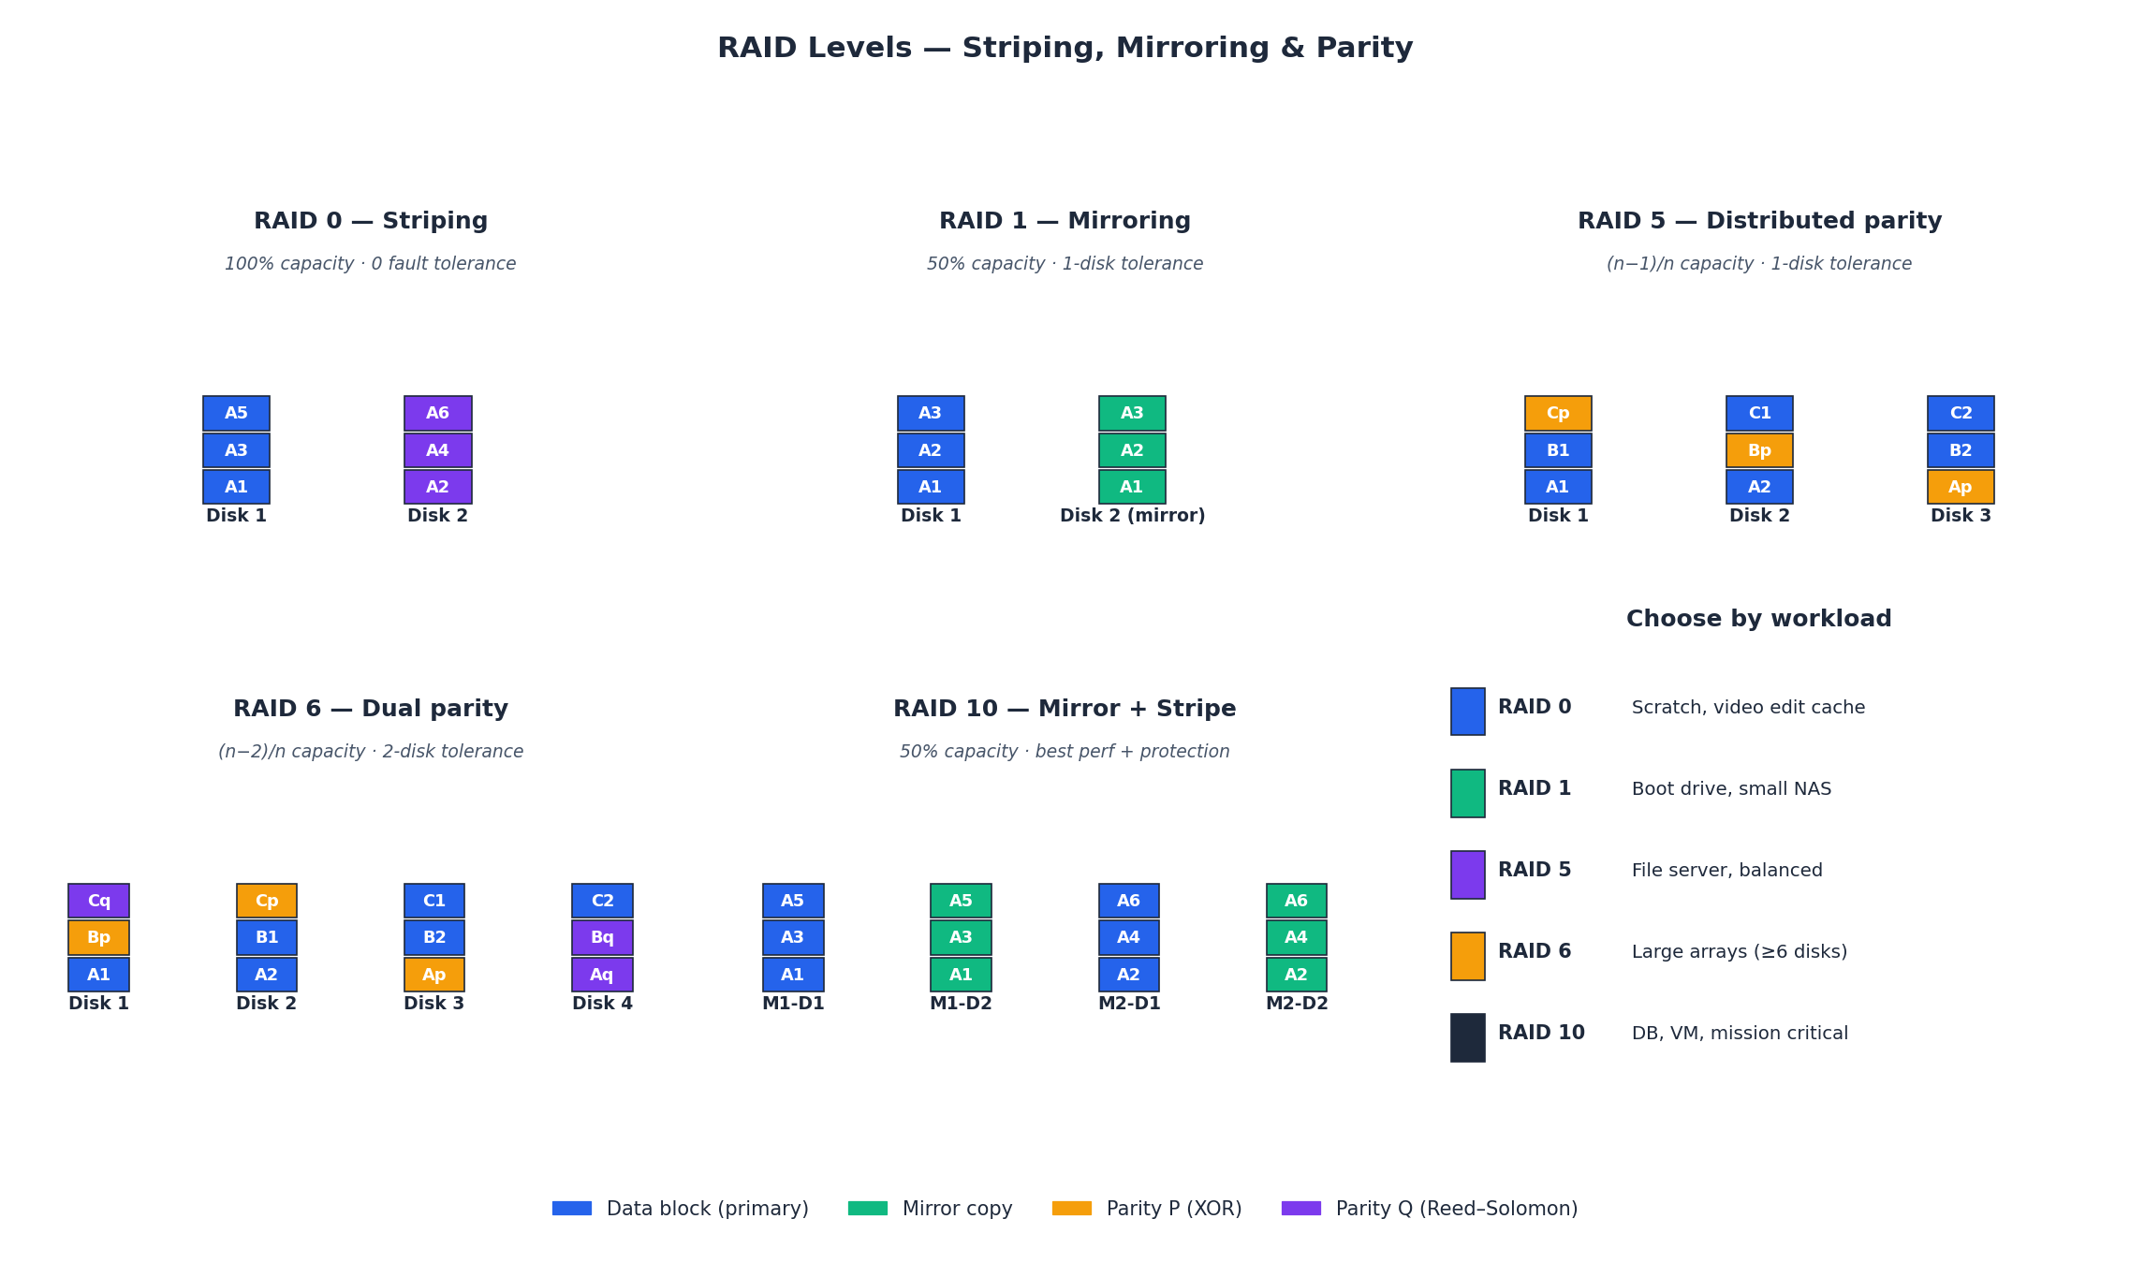Click the orange RAID 6 workload swatch
The height and width of the screenshot is (1263, 2130).
pos(1467,956)
